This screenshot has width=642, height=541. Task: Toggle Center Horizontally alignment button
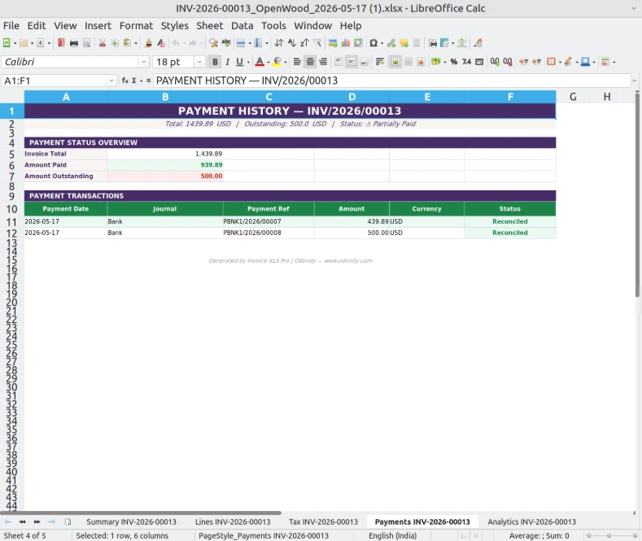tap(310, 62)
